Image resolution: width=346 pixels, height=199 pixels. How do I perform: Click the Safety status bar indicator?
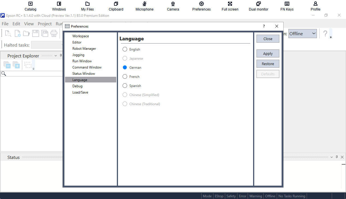coord(231,196)
